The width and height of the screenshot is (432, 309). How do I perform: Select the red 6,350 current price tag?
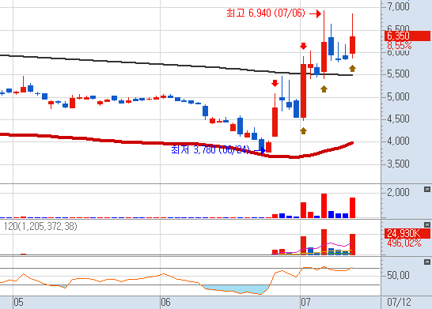click(x=407, y=36)
